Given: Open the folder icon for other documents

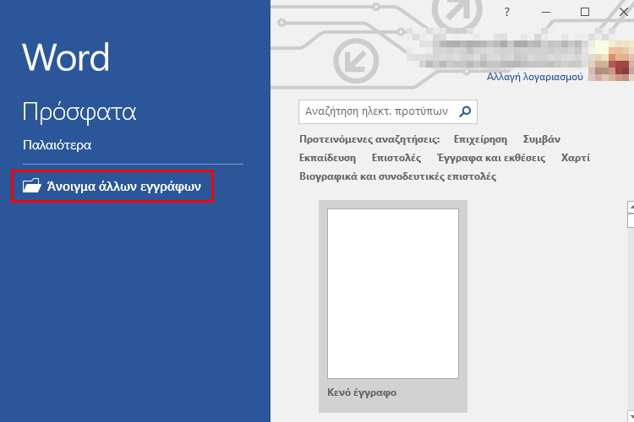Looking at the screenshot, I should [x=32, y=186].
